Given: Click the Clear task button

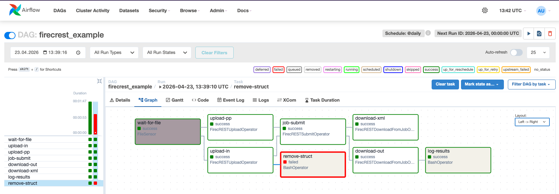Looking at the screenshot, I should click(445, 84).
